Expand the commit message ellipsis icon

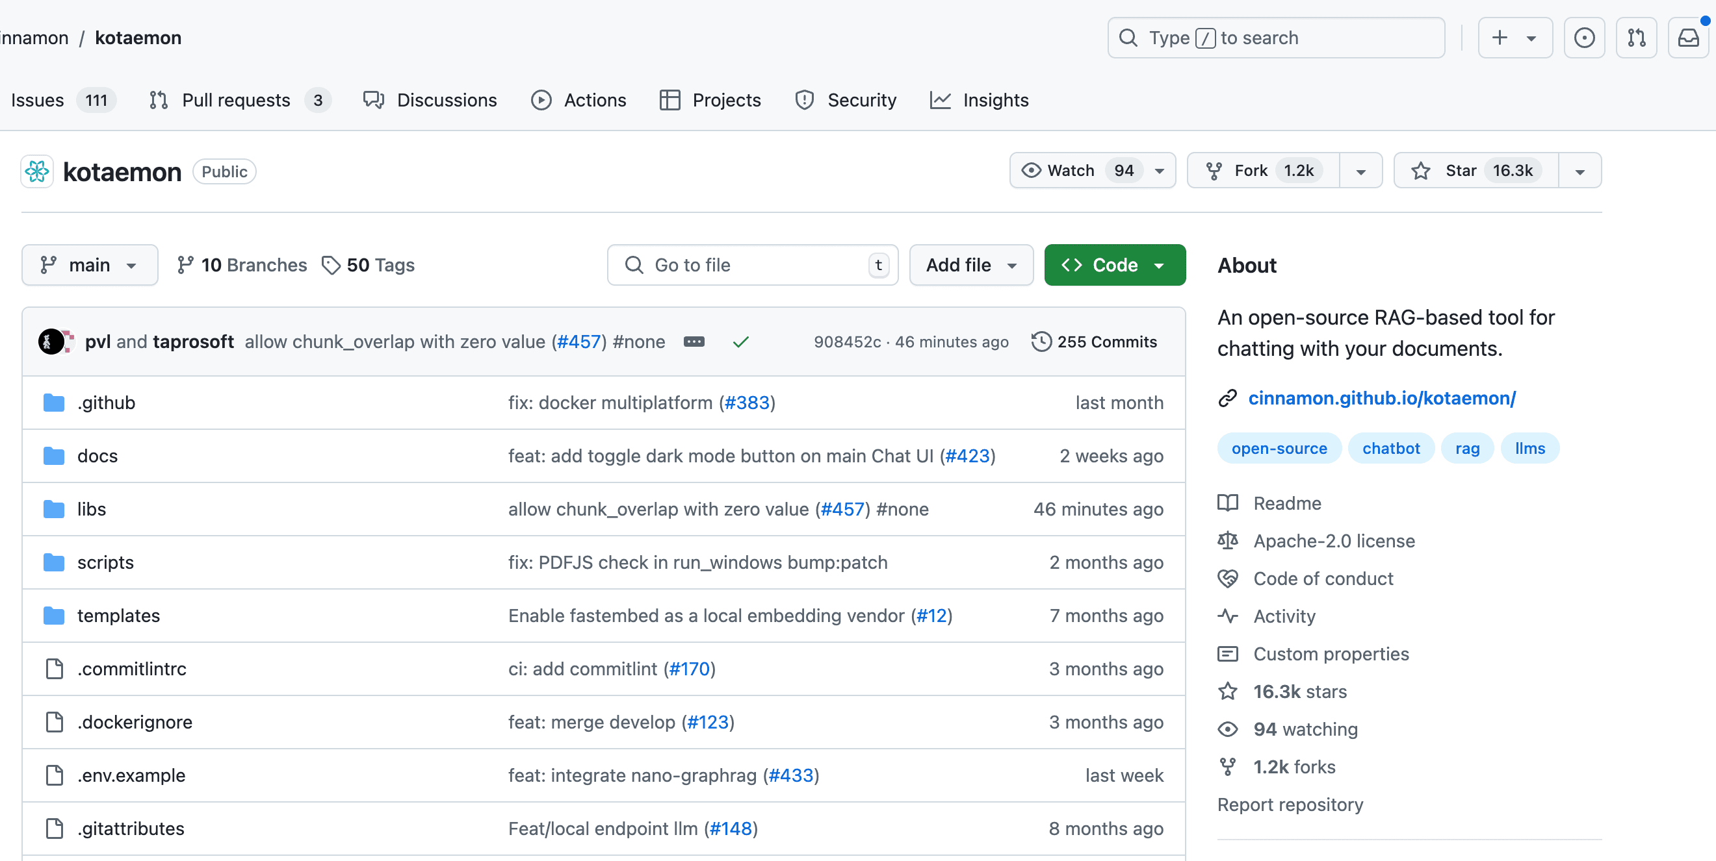(694, 342)
